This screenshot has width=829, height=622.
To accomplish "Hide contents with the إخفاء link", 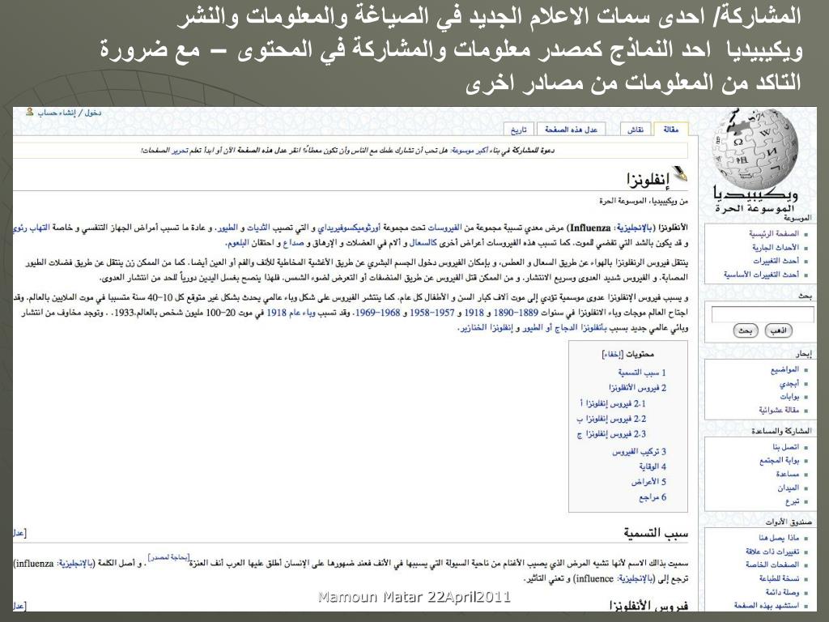I will [613, 355].
